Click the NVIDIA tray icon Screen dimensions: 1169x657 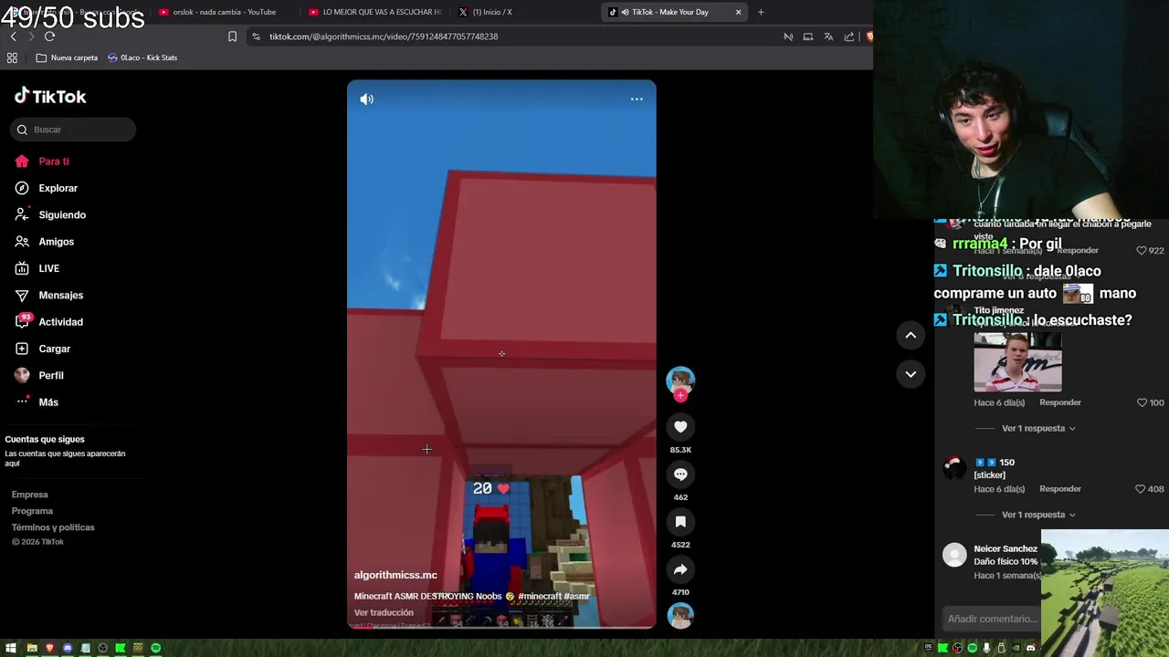[x=1016, y=648]
